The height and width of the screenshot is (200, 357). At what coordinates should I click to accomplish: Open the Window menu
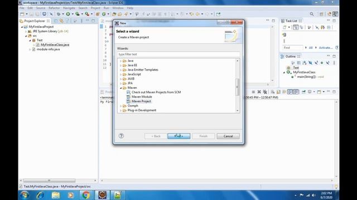[x=118, y=8]
